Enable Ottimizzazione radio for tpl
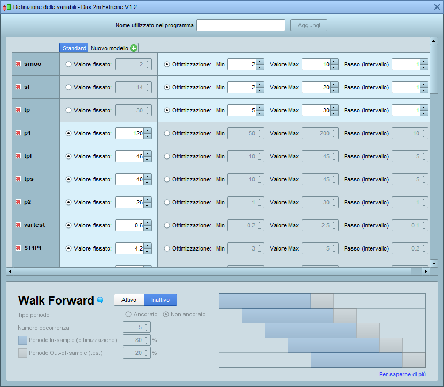 [x=167, y=156]
